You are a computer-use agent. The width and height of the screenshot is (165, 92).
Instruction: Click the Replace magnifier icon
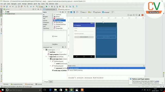(x=28, y=6)
